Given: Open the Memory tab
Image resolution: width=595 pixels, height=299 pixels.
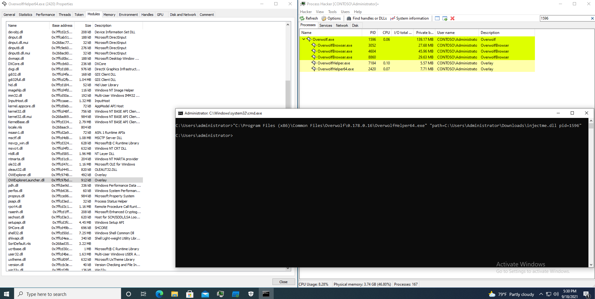Looking at the screenshot, I should pyautogui.click(x=109, y=15).
